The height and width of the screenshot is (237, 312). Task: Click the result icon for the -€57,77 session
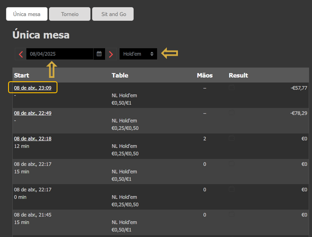pyautogui.click(x=232, y=88)
